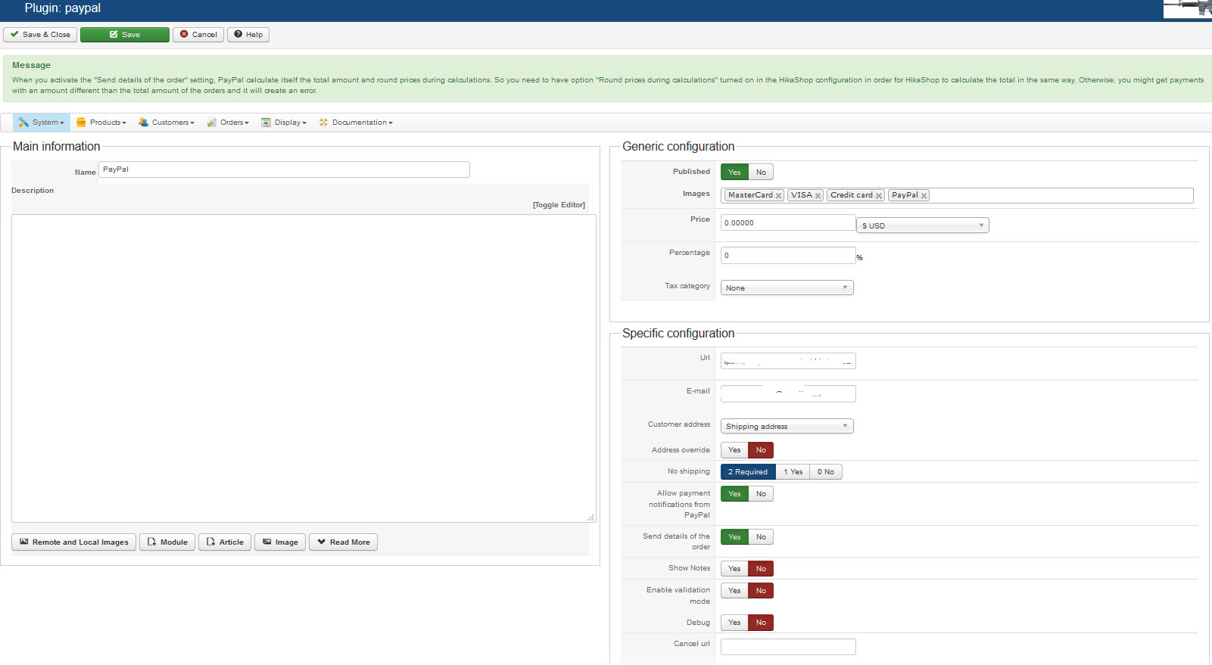Screen dimensions: 1212x665
Task: Click the description editor resize handle
Action: tap(590, 517)
